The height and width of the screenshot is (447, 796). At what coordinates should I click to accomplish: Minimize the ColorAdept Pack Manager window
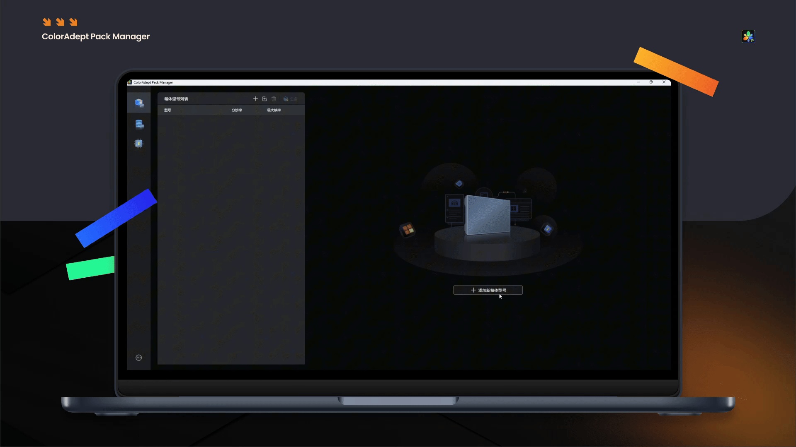tap(638, 82)
